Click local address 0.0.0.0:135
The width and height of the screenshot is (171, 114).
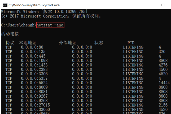click(x=33, y=52)
